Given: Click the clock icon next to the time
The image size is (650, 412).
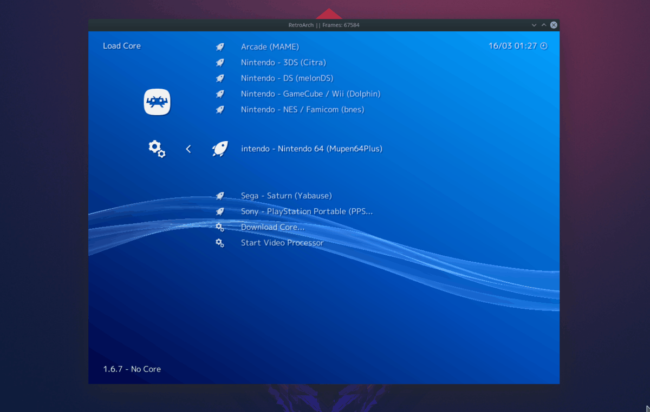Looking at the screenshot, I should pos(544,46).
